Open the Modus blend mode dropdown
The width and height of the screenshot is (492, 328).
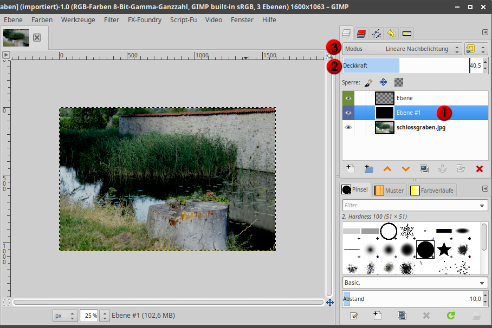tap(403, 49)
